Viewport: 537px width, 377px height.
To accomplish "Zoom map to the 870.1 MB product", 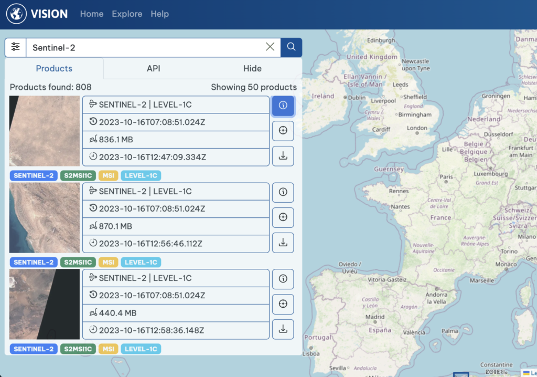I will [283, 217].
